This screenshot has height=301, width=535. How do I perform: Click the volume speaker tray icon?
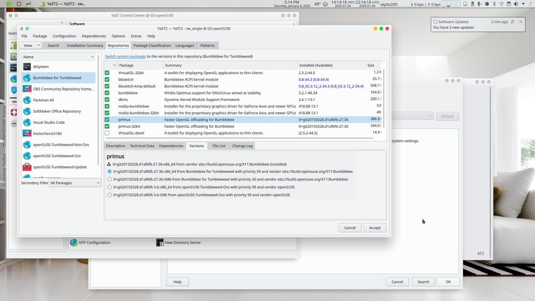click(x=516, y=4)
